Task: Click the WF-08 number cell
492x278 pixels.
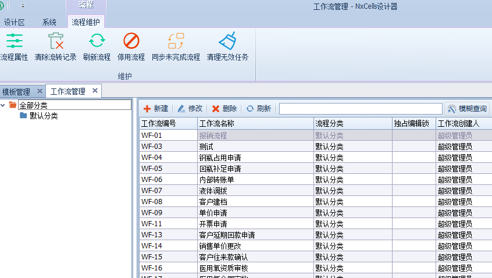Action: tap(168, 201)
